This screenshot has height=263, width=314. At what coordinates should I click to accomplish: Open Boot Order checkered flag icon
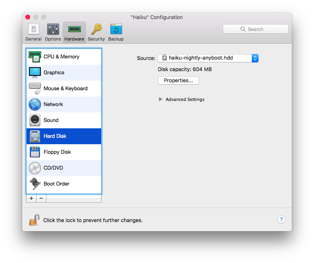[35, 184]
